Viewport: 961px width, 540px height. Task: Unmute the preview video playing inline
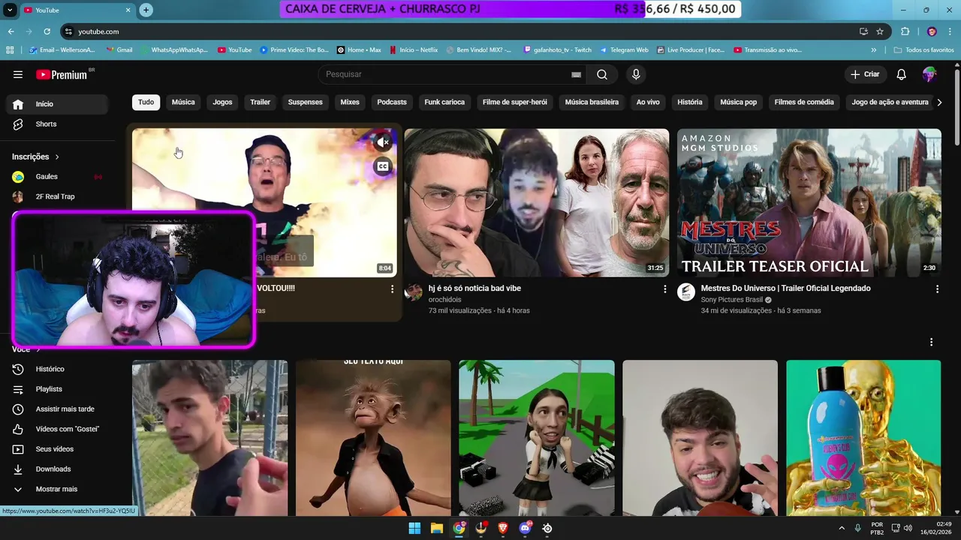383,142
